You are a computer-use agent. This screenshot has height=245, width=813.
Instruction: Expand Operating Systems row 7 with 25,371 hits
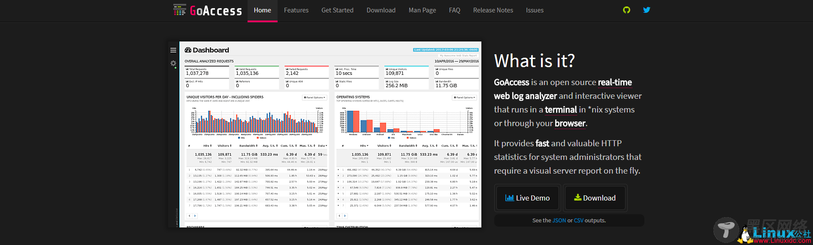click(338, 206)
